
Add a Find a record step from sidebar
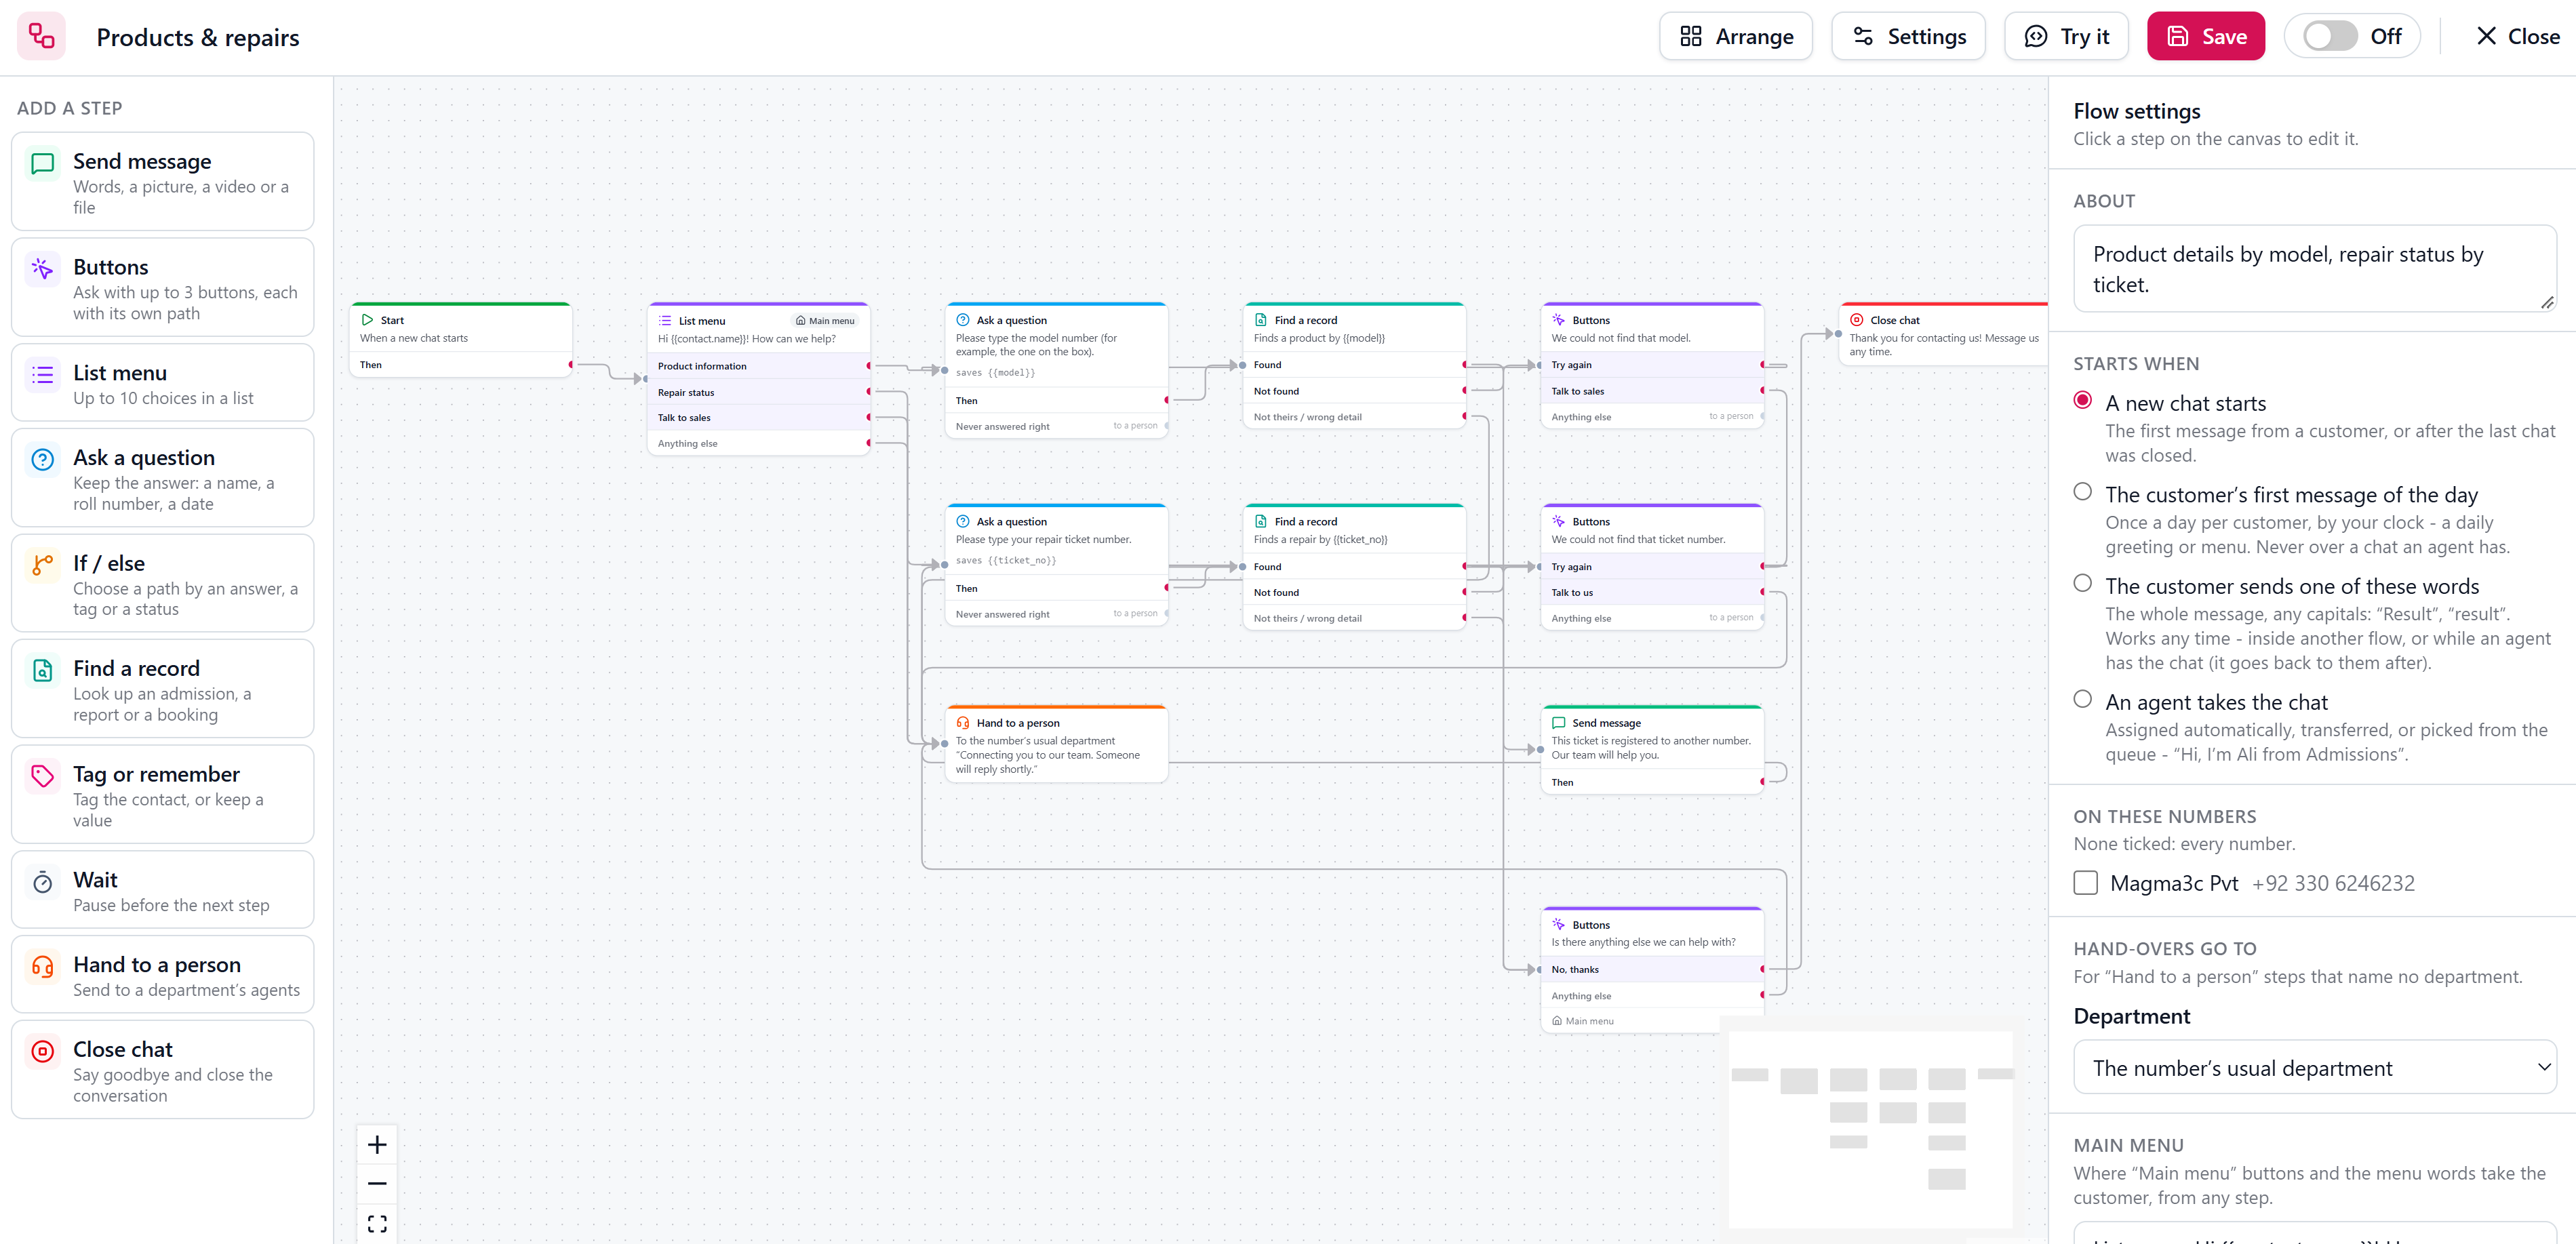[162, 689]
